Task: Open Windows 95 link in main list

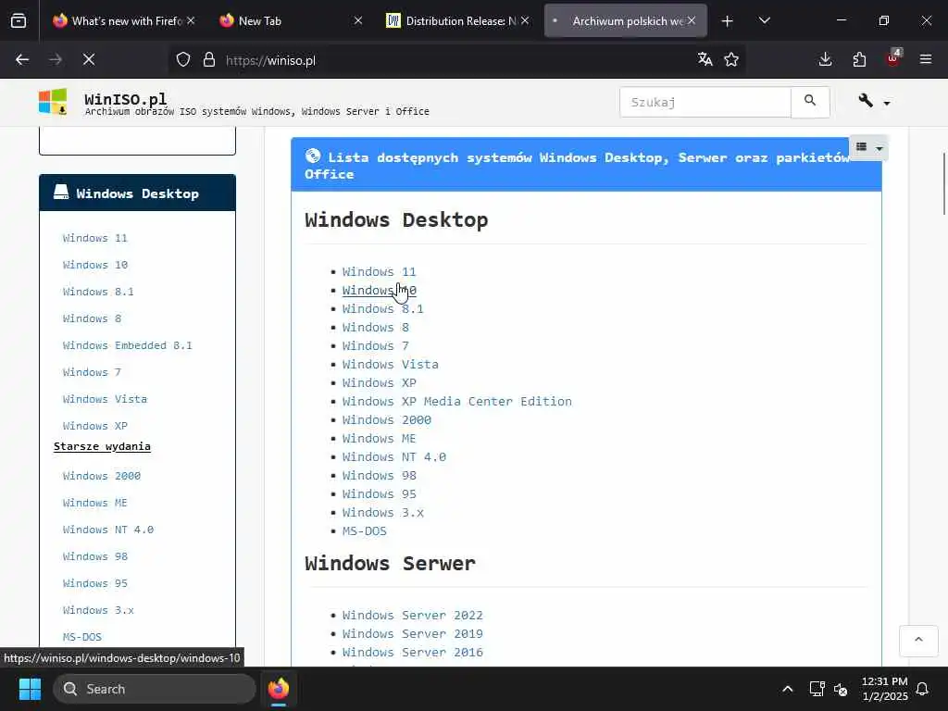Action: (379, 494)
